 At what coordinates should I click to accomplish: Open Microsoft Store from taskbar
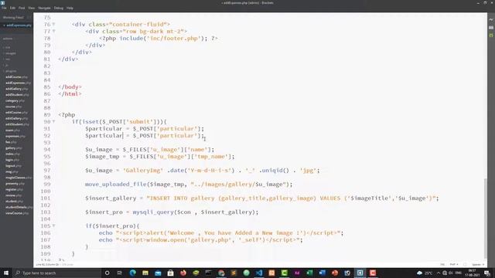tap(170, 273)
